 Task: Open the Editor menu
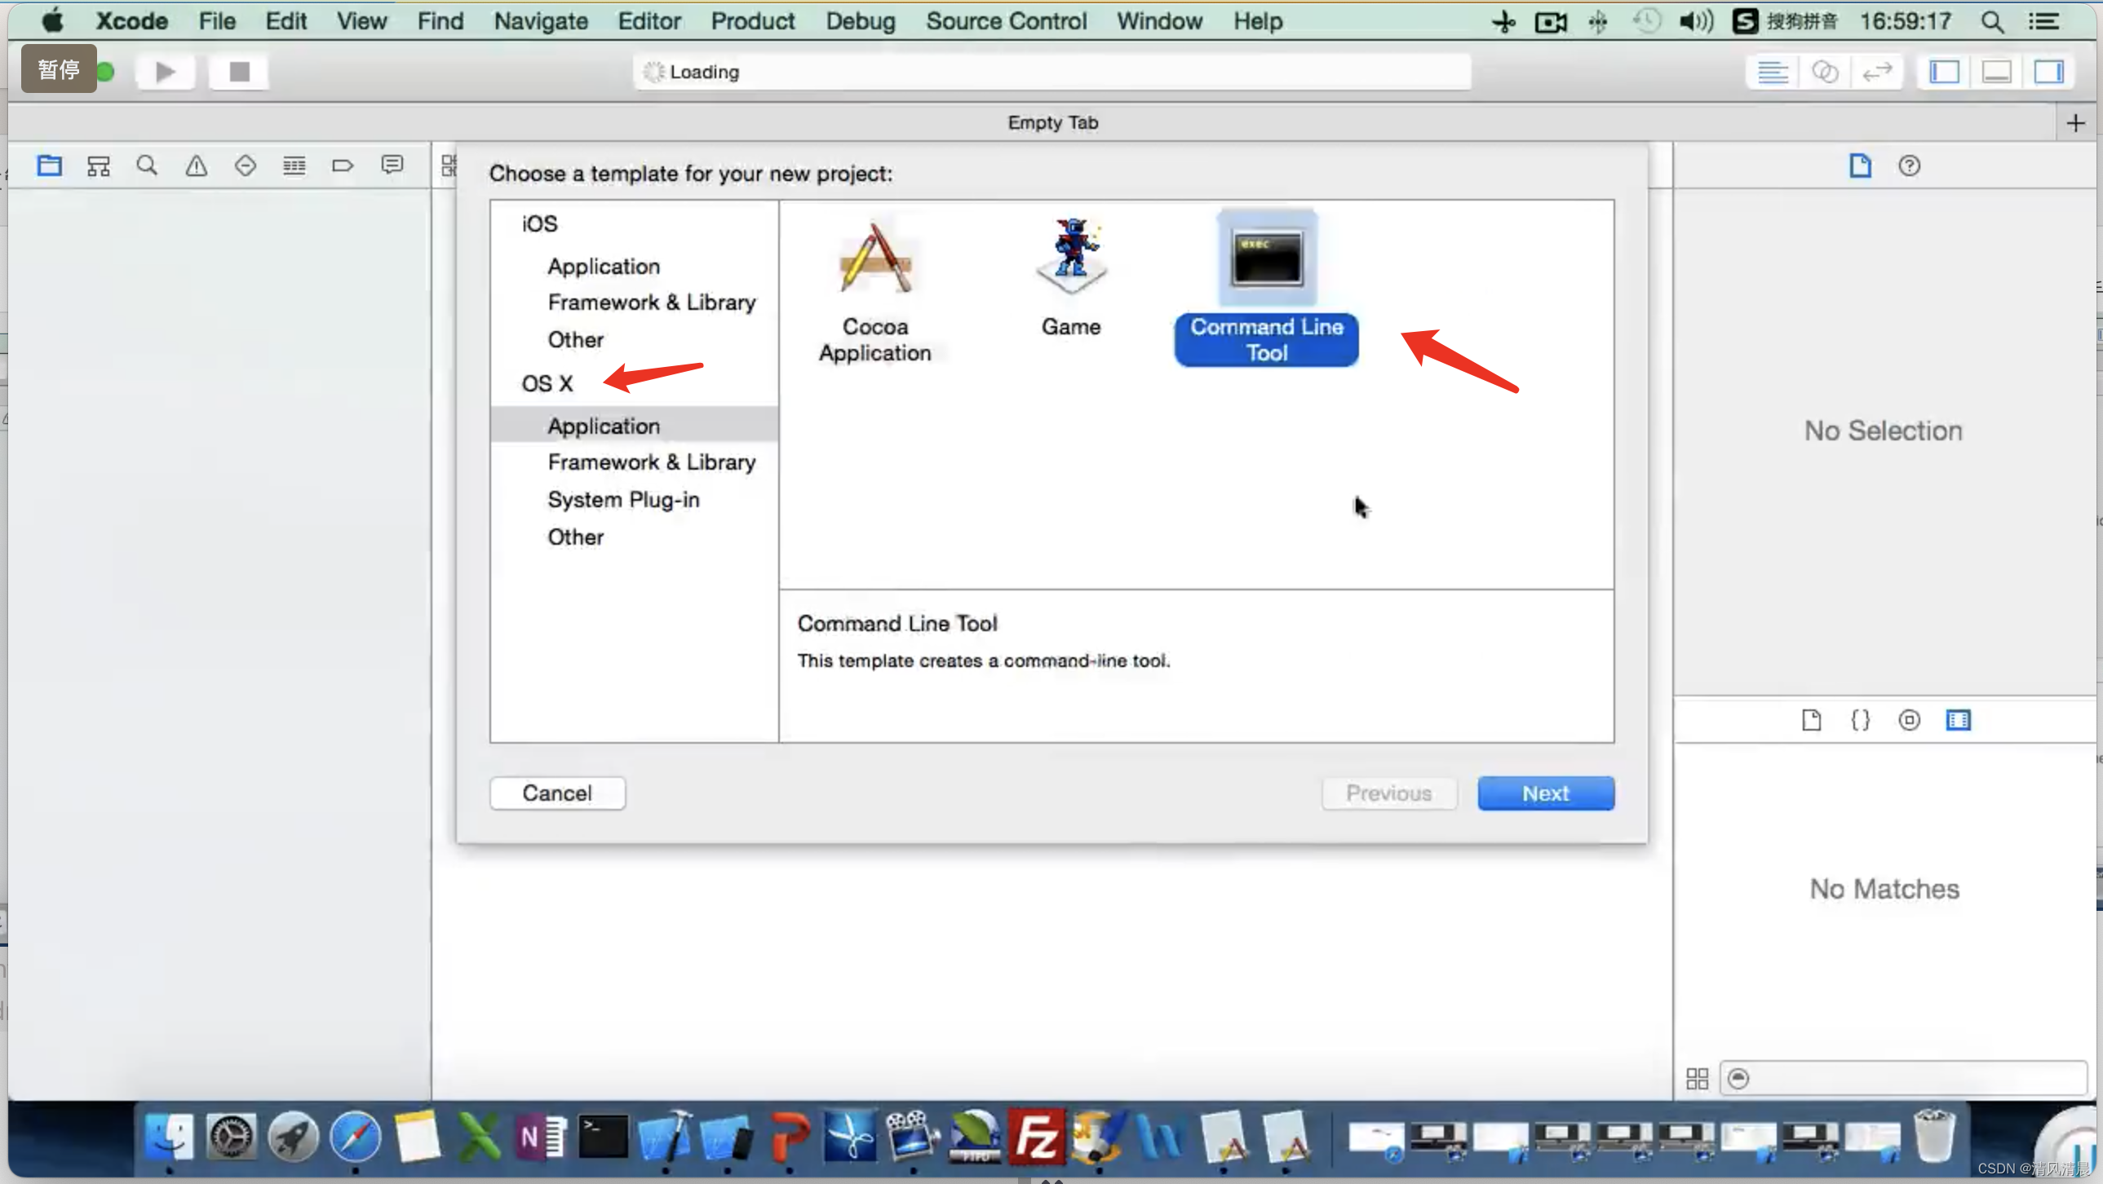click(649, 20)
